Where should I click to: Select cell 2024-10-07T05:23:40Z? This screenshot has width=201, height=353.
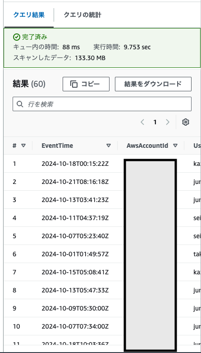click(75, 236)
